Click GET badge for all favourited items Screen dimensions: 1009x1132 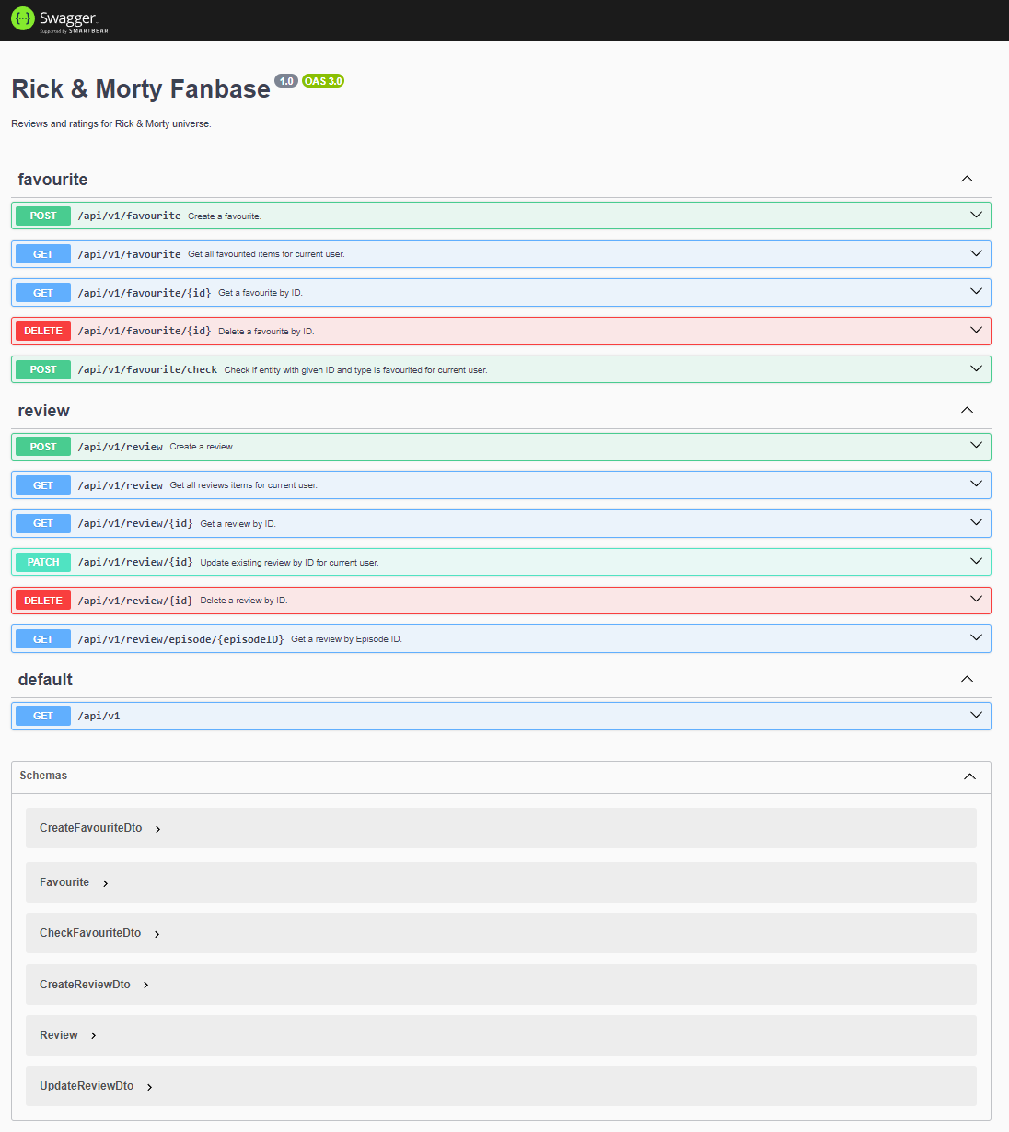click(x=43, y=254)
